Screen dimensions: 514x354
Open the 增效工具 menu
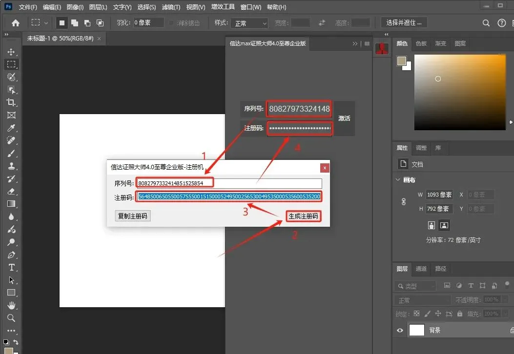[223, 7]
